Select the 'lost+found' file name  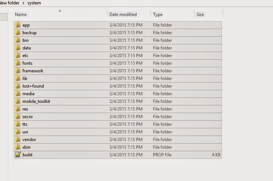[x=33, y=86]
